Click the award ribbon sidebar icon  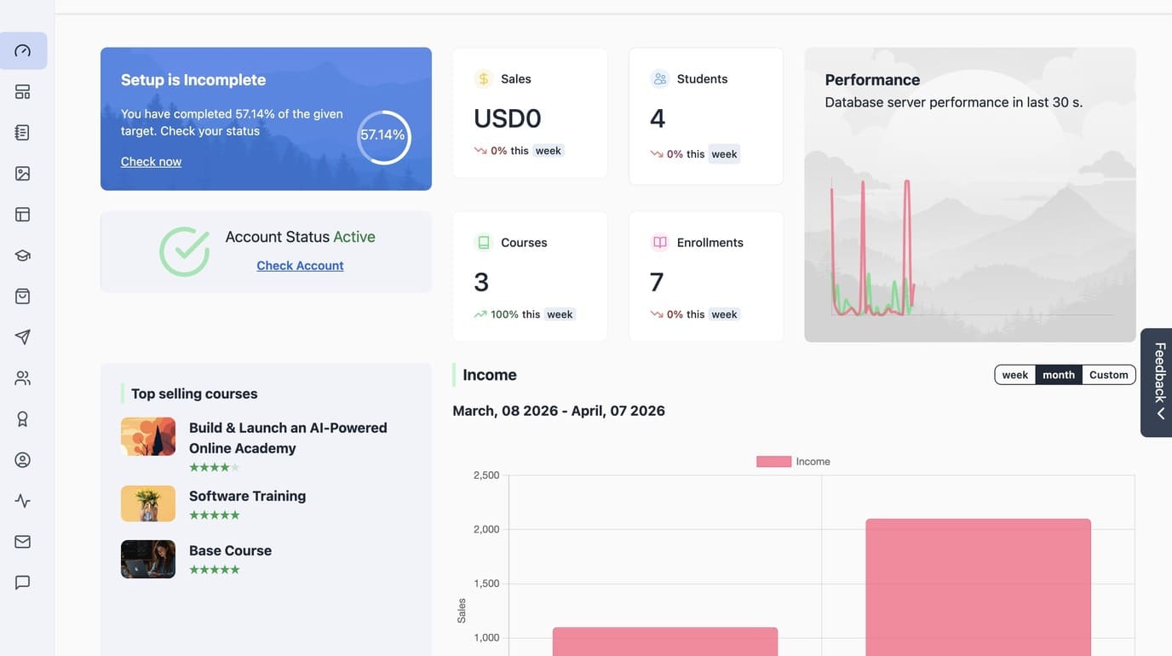(x=23, y=419)
